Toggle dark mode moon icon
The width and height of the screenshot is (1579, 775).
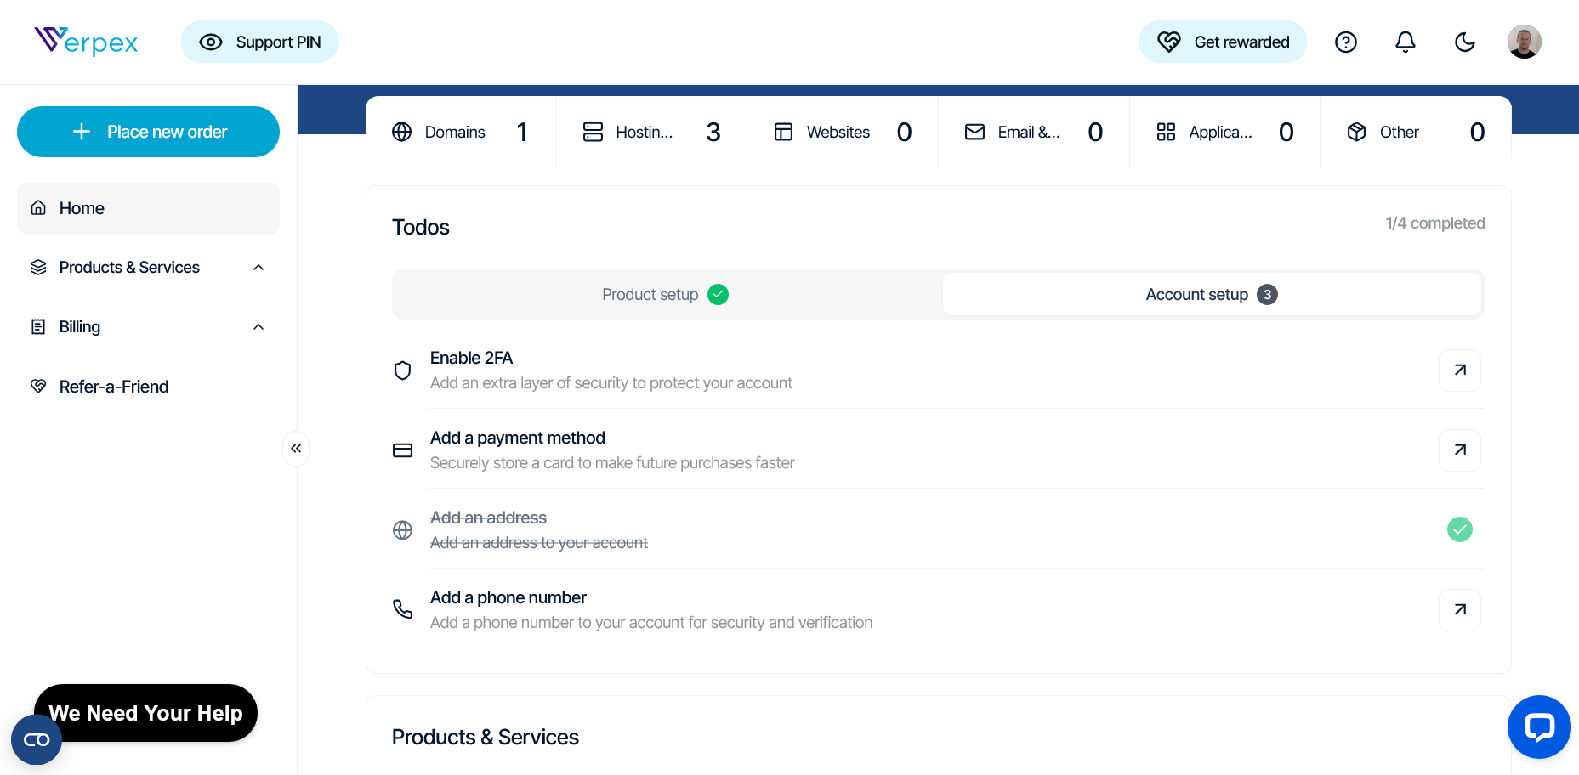(1465, 42)
